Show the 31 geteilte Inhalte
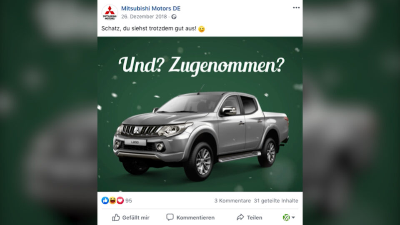 [276, 201]
